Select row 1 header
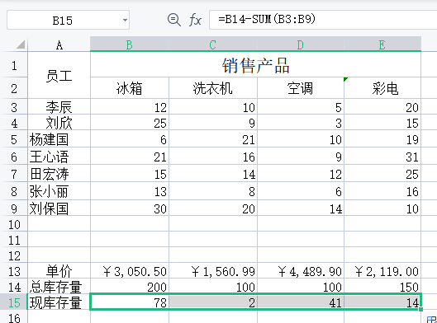 coord(14,65)
